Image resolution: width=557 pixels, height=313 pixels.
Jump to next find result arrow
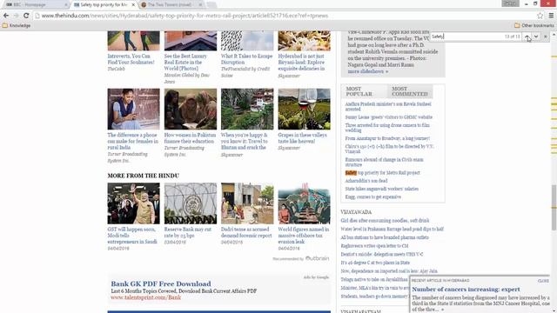(x=536, y=37)
